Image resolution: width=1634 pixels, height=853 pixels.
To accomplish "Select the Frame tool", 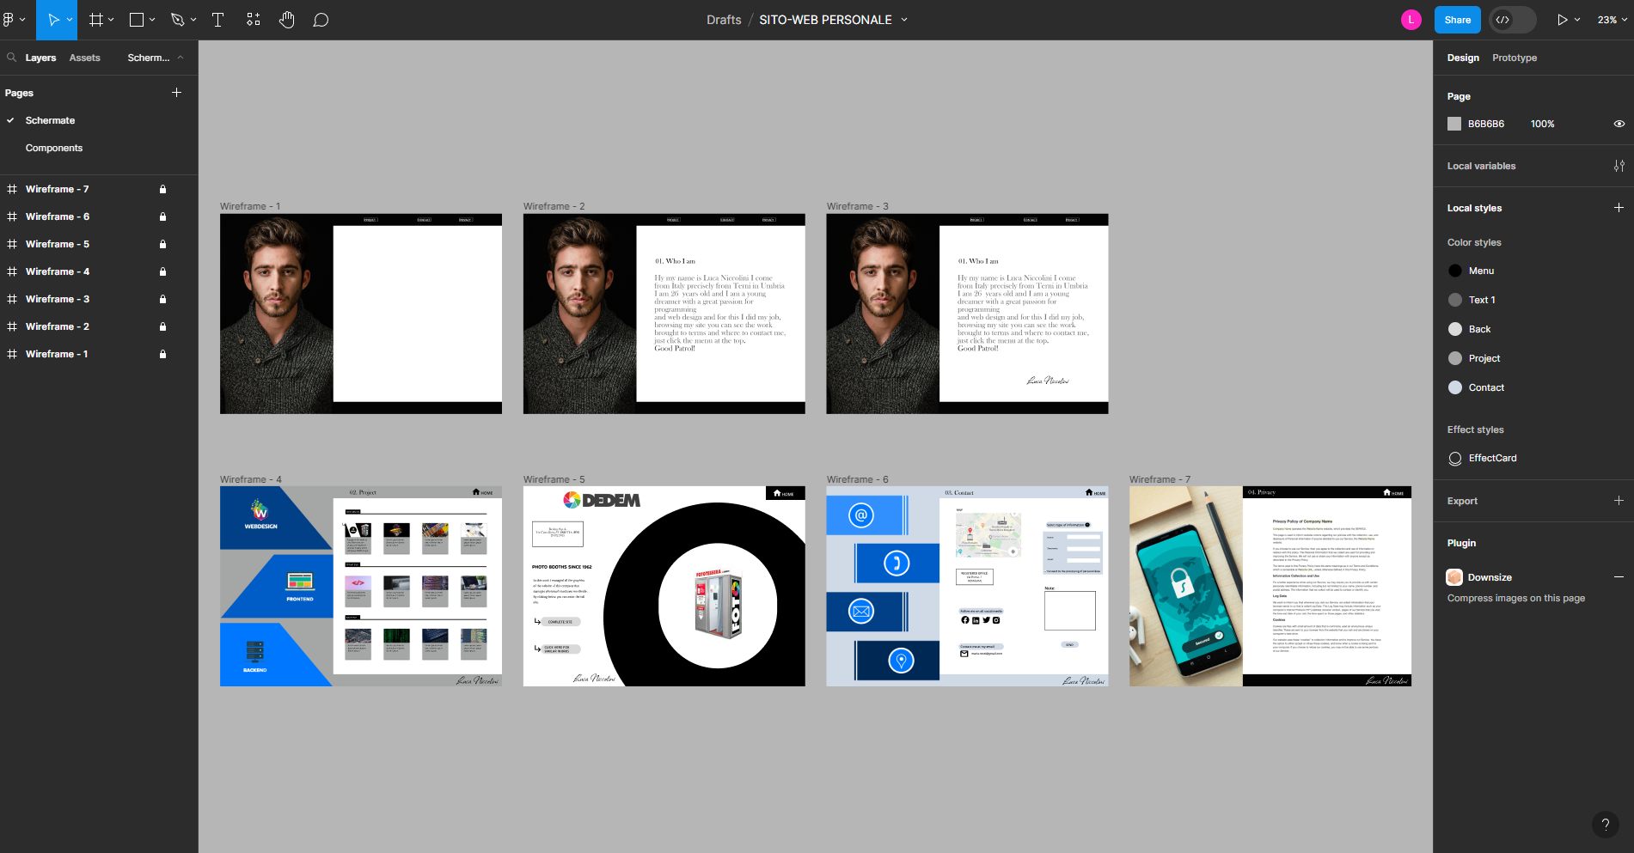I will pyautogui.click(x=96, y=20).
